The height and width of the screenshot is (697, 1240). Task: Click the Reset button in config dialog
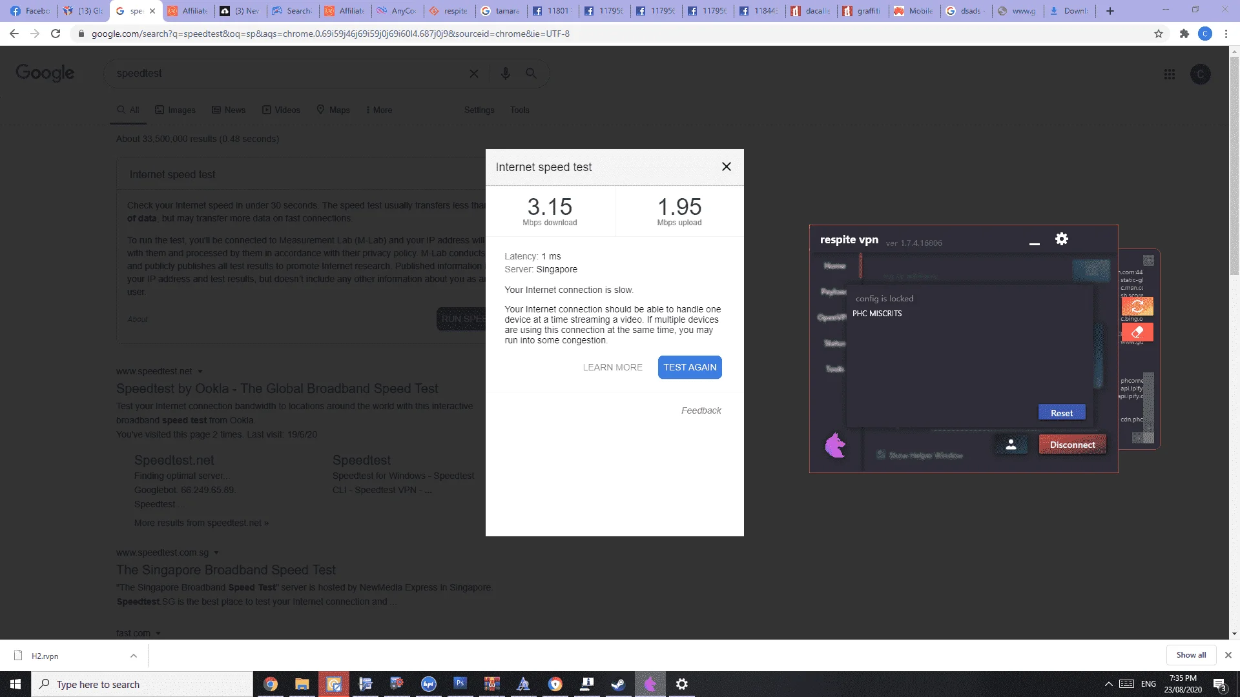click(1062, 413)
